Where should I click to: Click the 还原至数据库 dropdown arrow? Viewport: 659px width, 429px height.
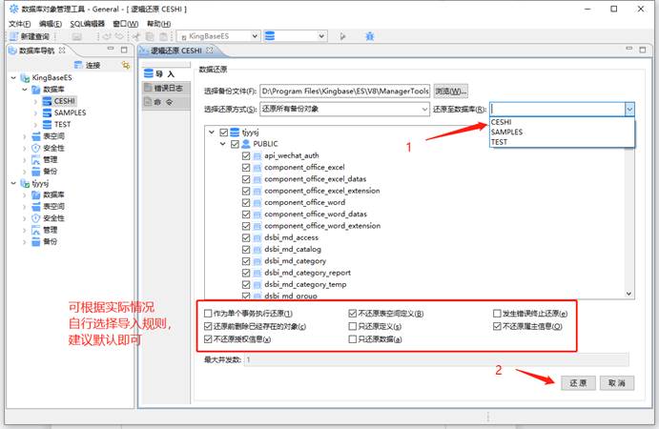pyautogui.click(x=629, y=110)
